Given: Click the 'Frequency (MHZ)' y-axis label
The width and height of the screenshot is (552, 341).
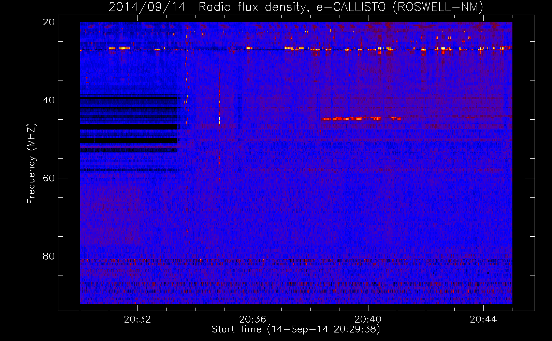Looking at the screenshot, I should [31, 163].
